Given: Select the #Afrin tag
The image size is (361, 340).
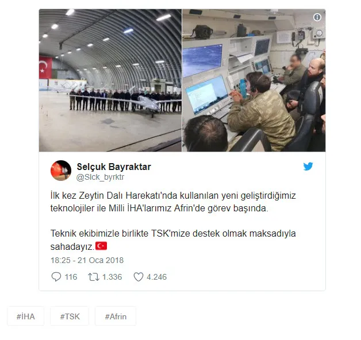Looking at the screenshot, I should [116, 316].
